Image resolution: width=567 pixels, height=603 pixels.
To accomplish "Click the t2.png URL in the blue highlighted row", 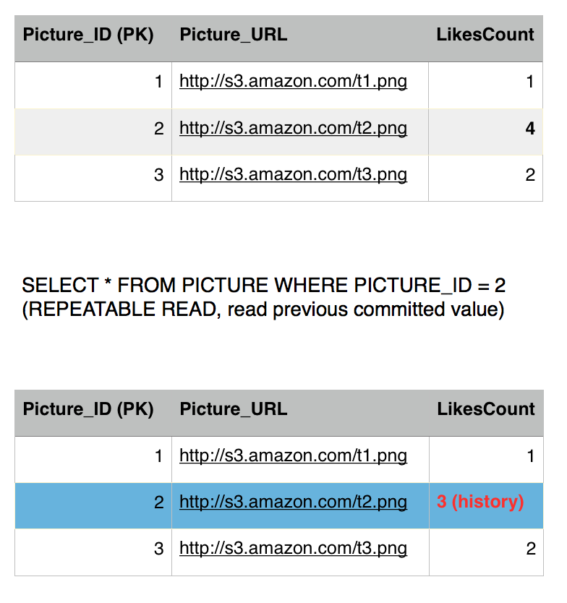I will coord(293,502).
